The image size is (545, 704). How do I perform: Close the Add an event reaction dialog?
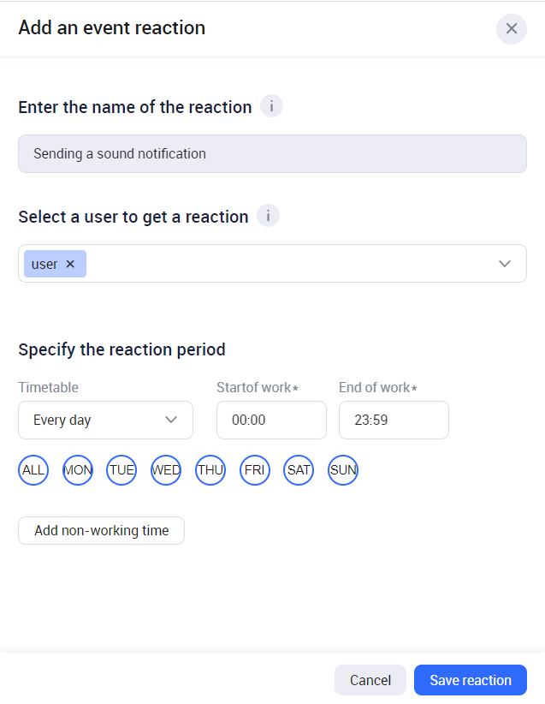pyautogui.click(x=512, y=28)
